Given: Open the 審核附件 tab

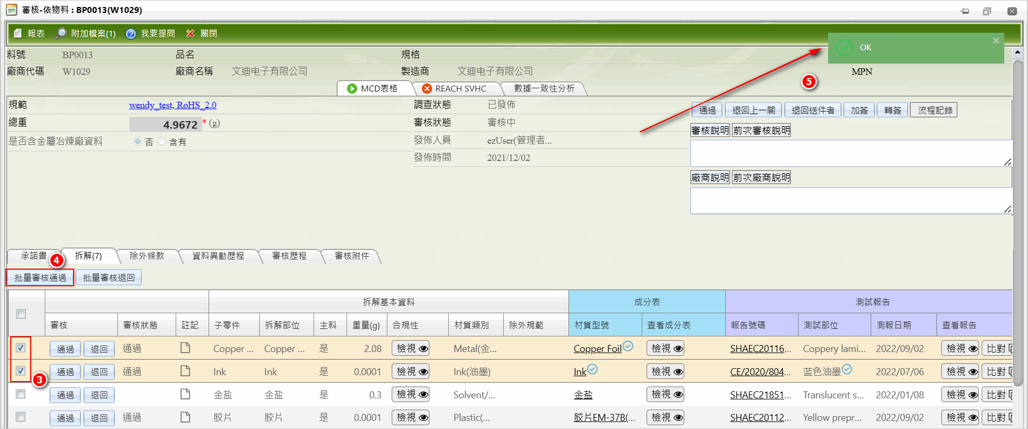Looking at the screenshot, I should pos(351,256).
